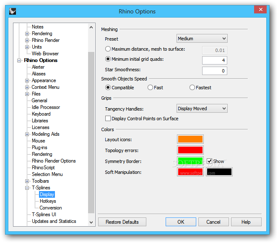Expand the Rhino Render tree node
This screenshot has width=278, height=243.
(x=27, y=40)
